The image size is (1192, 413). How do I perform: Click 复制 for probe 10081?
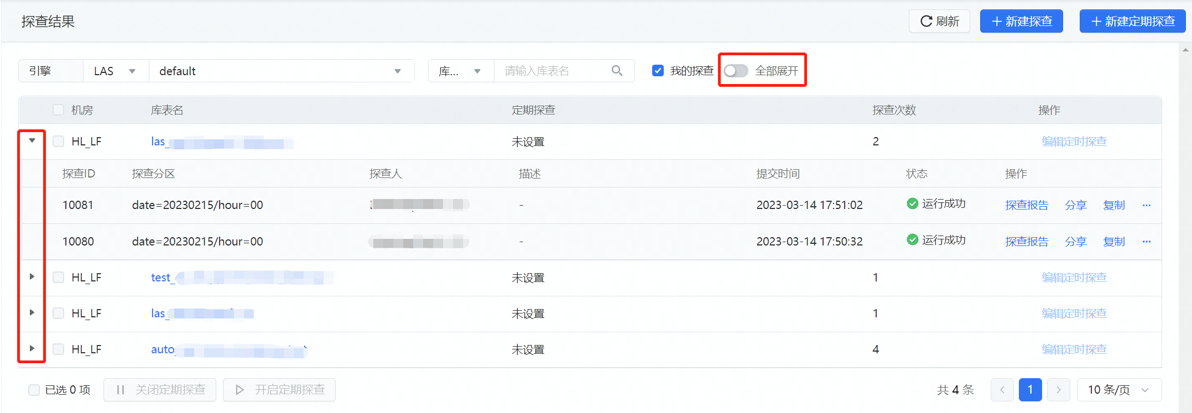point(1114,205)
